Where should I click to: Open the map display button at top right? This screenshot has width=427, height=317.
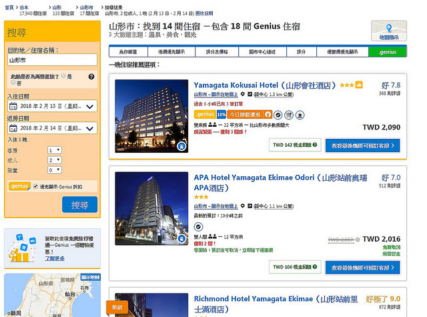coord(389,31)
